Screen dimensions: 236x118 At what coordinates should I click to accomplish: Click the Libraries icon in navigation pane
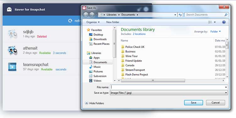pos(88,53)
